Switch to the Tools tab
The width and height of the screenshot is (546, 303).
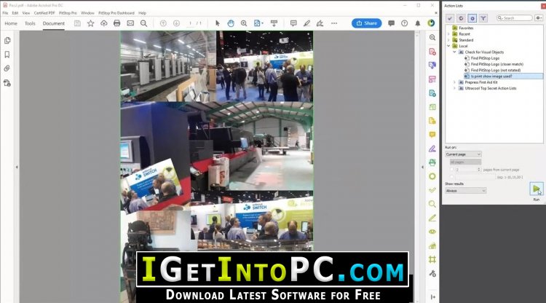pos(30,23)
